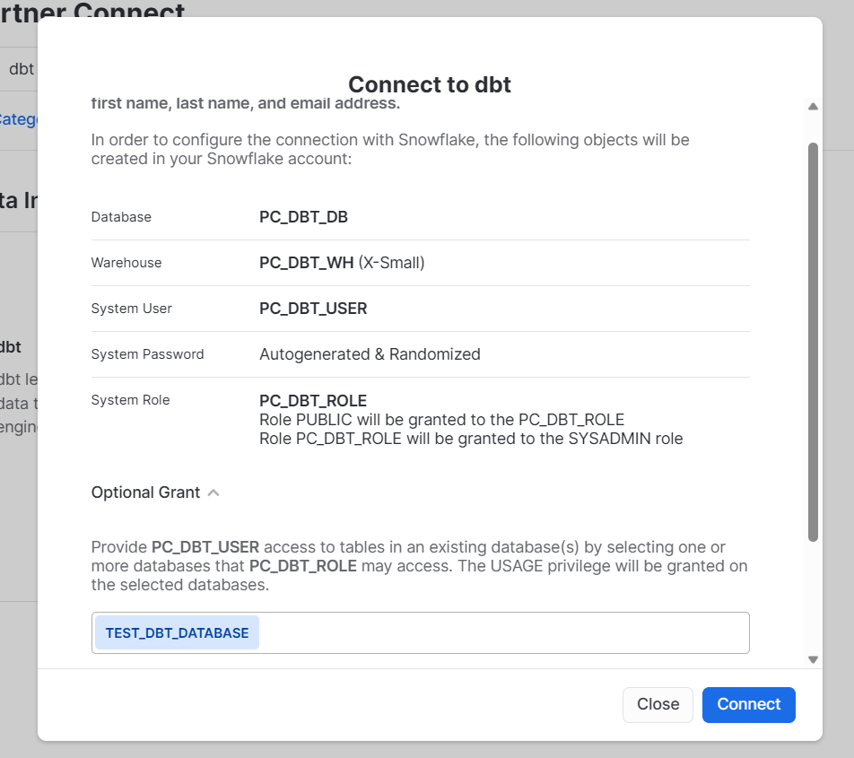Screen dimensions: 854x758
Task: Click the System Password row label
Action: point(147,354)
